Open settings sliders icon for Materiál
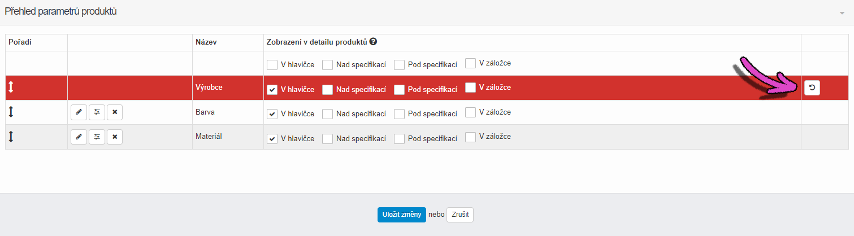 (x=97, y=137)
